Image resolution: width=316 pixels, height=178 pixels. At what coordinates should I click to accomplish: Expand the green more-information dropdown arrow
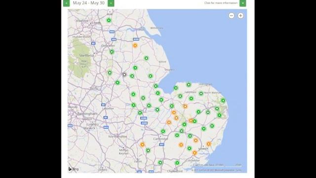pos(242,3)
